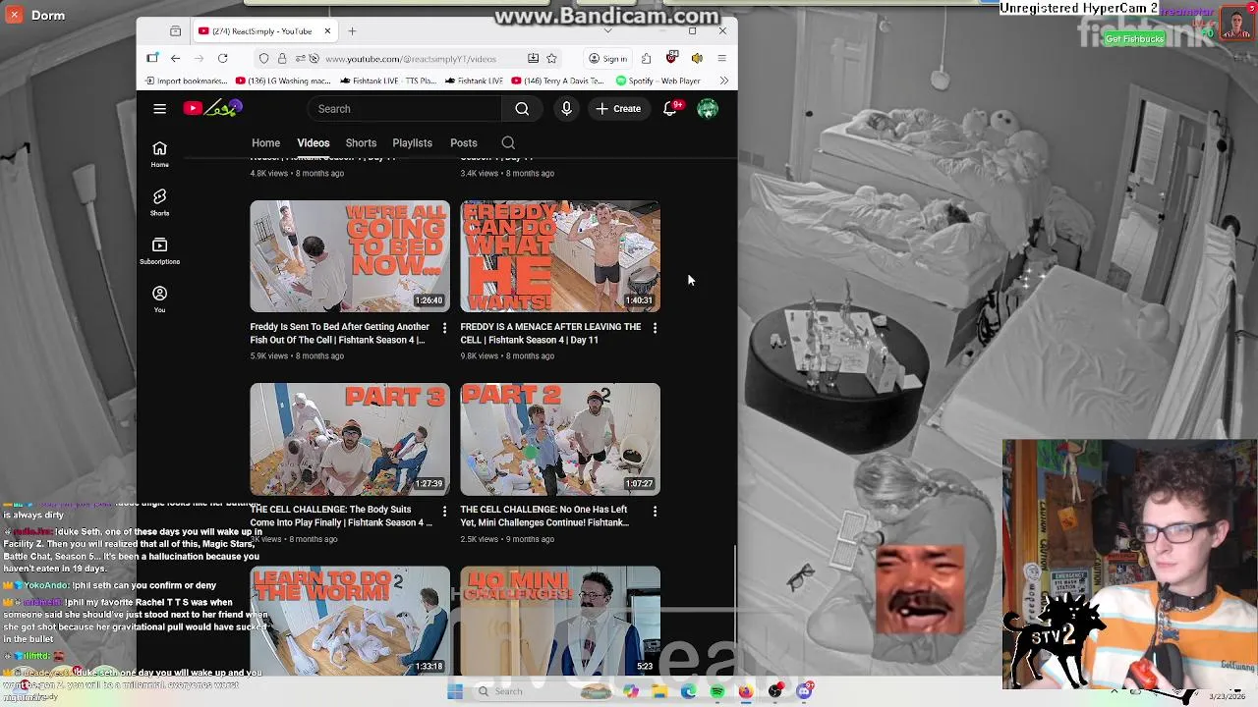
Task: Open the Part 2 Cell Challenge thumbnail
Action: tap(560, 440)
